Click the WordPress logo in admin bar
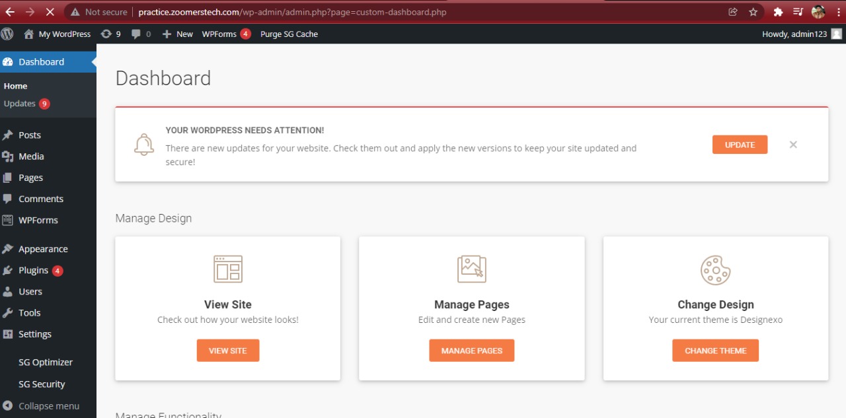Image resolution: width=846 pixels, height=418 pixels. point(7,34)
